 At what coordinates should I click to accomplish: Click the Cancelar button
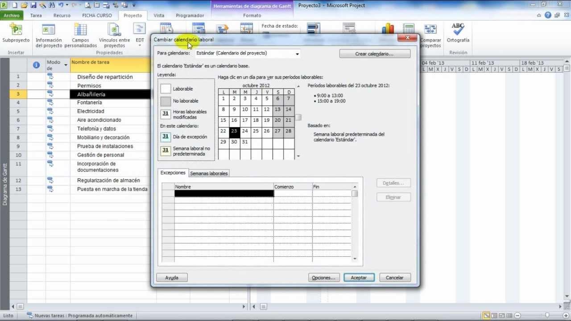click(394, 277)
